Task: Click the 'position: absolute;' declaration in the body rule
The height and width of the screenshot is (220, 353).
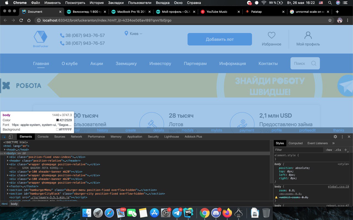Action: [294, 168]
